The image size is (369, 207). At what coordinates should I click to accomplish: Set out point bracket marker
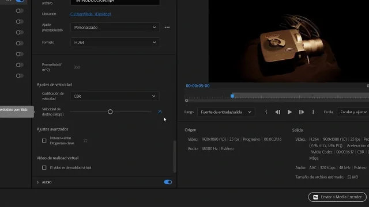pos(313,112)
